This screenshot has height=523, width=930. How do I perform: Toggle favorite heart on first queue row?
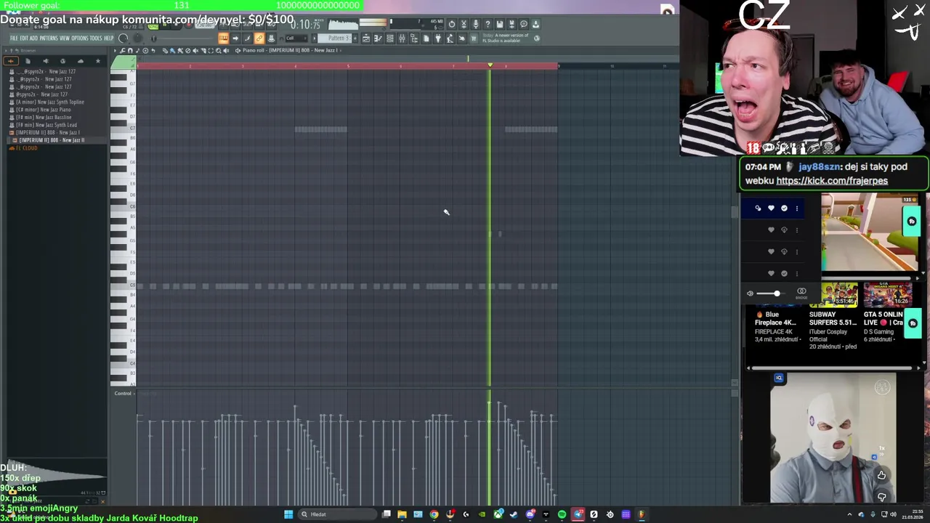(771, 208)
